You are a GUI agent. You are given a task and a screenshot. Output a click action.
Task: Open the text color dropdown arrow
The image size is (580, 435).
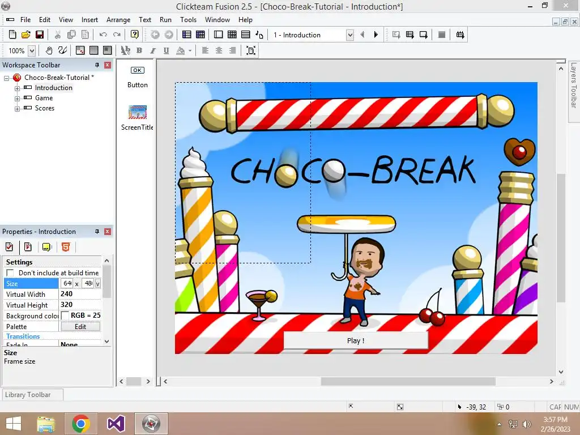click(x=190, y=50)
